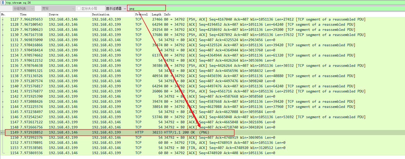The width and height of the screenshot is (405, 159).
Task: Toggle the 区分大小写 case sensitive checkbox
Action: pos(79,8)
